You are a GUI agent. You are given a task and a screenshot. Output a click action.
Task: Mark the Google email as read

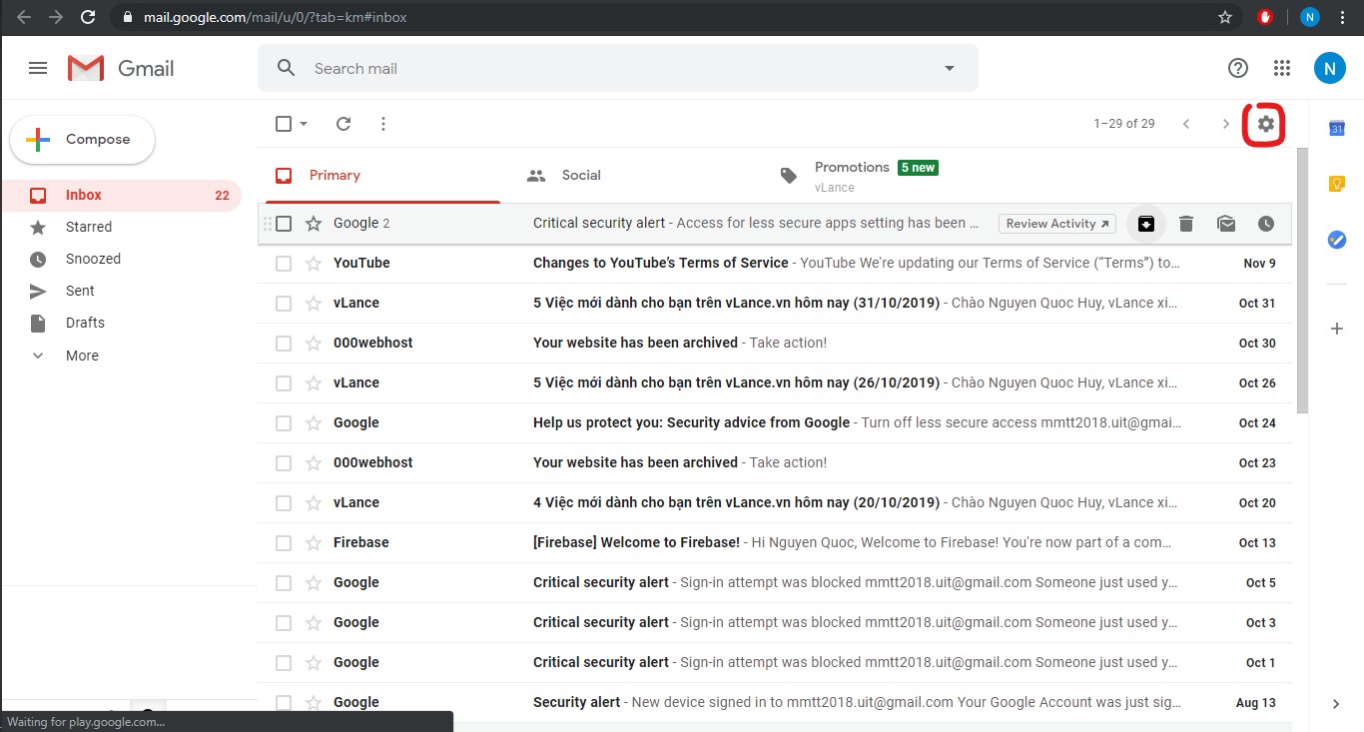1225,224
